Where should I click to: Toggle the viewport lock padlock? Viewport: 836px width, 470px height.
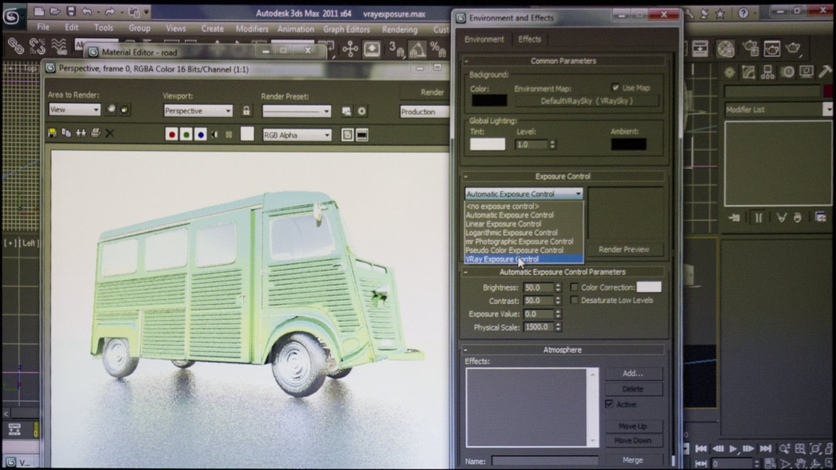pos(246,111)
